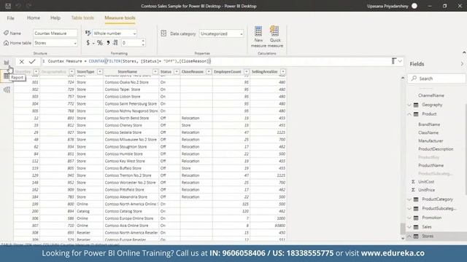Image resolution: width=467 pixels, height=262 pixels.
Task: Switch to the Home tab
Action: [x=34, y=17]
